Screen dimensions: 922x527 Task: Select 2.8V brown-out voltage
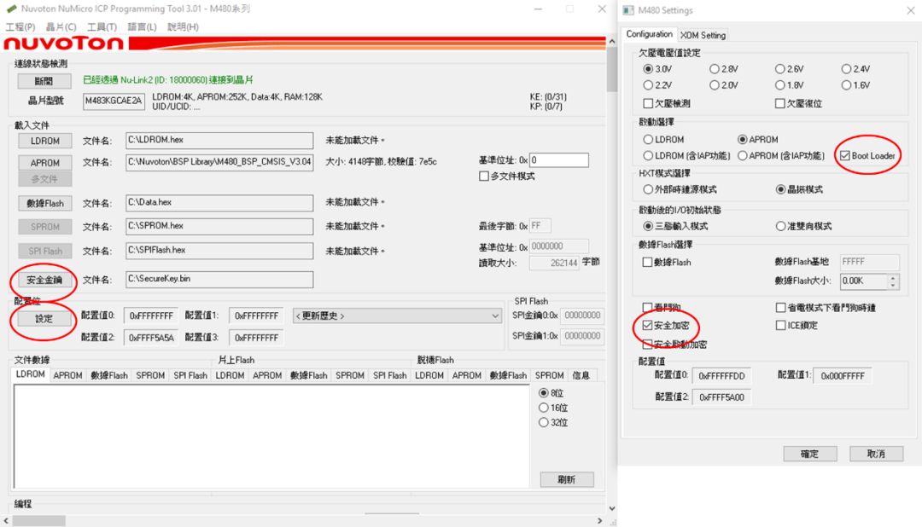[x=714, y=69]
